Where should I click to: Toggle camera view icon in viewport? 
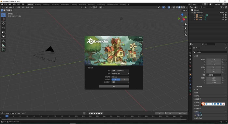(186, 31)
